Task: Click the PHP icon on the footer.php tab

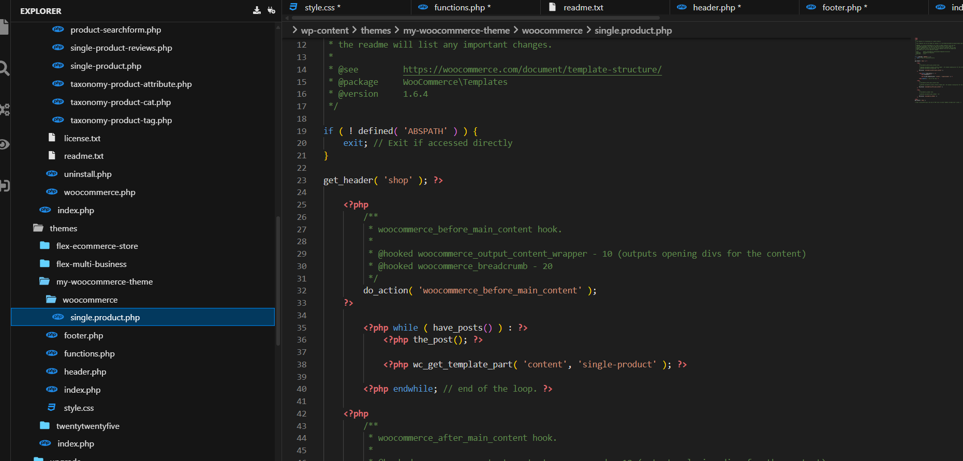Action: (x=811, y=7)
